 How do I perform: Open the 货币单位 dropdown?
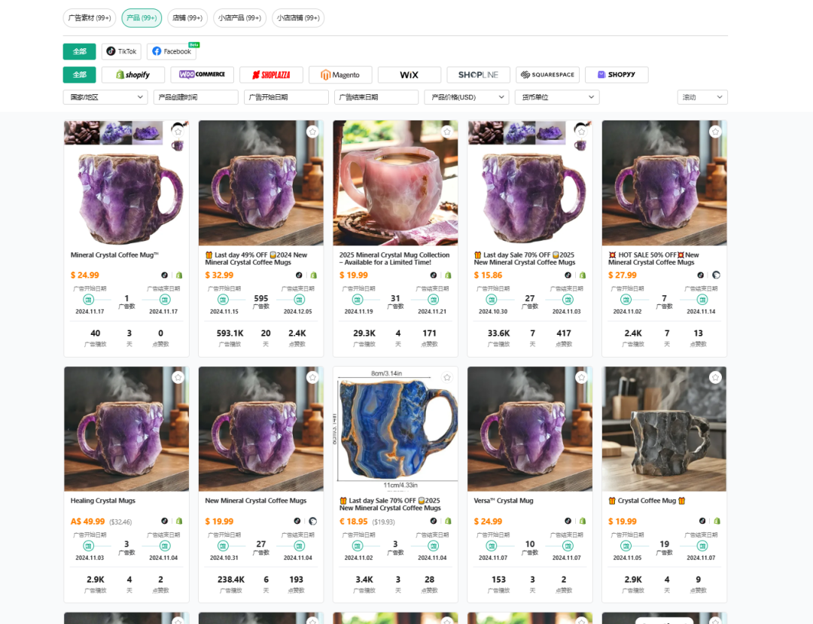coord(556,97)
